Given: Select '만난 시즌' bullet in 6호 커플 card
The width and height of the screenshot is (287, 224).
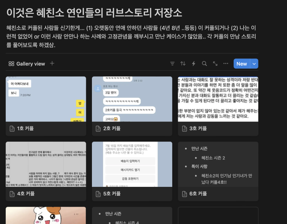Looking at the screenshot, I should point(199,149).
